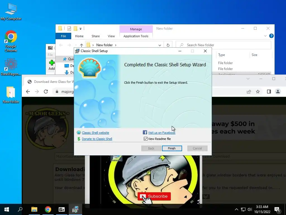This screenshot has width=286, height=215.
Task: Select Quick access in Explorer navigation pane
Action: pyautogui.click(x=69, y=59)
